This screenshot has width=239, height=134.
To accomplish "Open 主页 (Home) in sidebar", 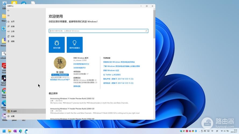I will tap(26, 21).
